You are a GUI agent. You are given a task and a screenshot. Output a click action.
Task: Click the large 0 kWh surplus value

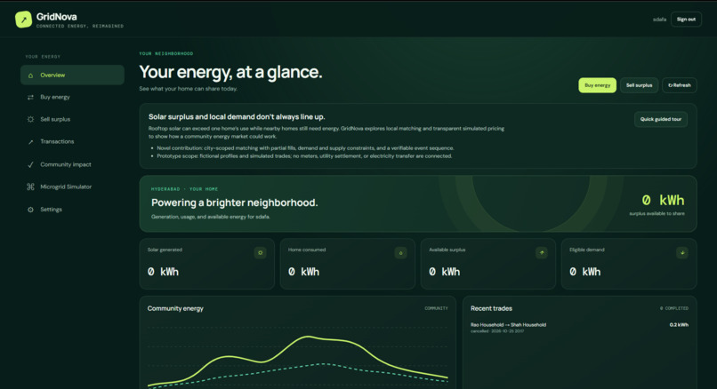click(x=663, y=200)
